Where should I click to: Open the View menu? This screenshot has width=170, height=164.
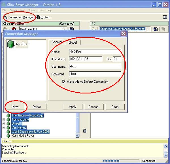point(23,10)
